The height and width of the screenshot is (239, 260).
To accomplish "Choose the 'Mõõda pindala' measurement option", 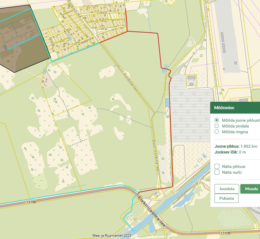I will click(x=217, y=126).
